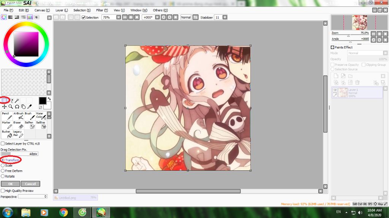Toggle the Selection checkbox in toolbar
Screen dimensions: 389x218
pos(84,17)
